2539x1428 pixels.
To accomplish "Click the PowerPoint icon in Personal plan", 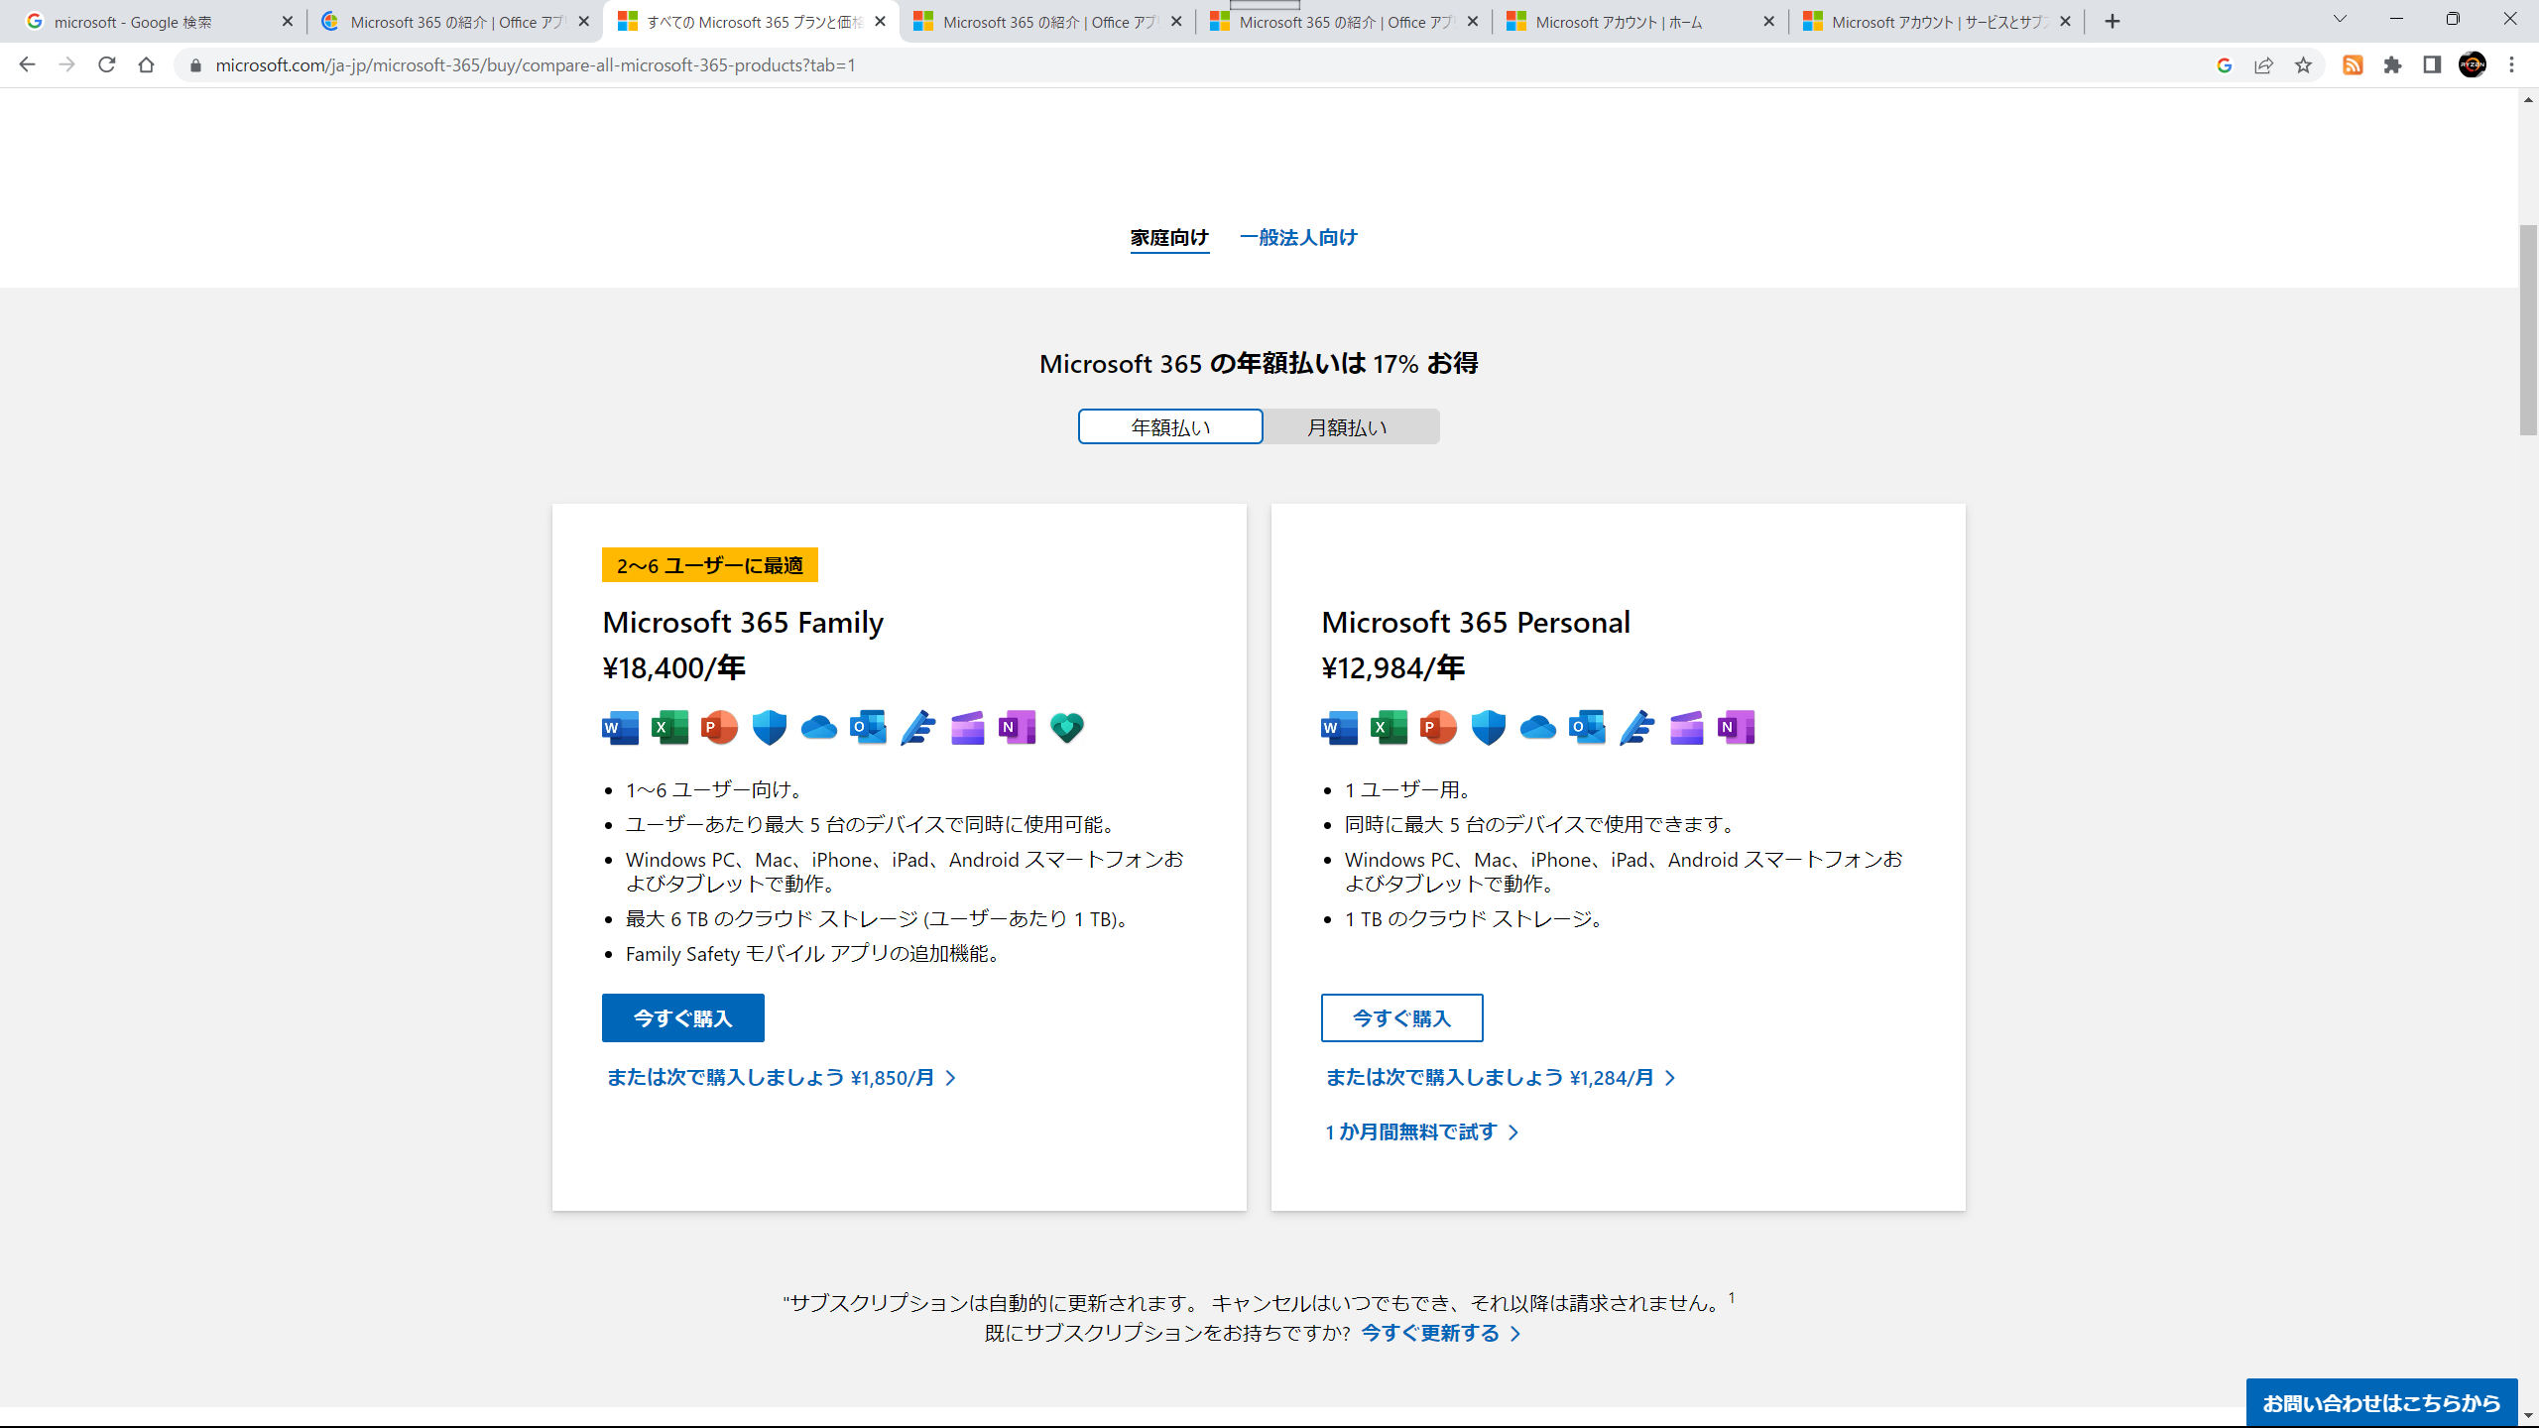I will click(x=1439, y=728).
